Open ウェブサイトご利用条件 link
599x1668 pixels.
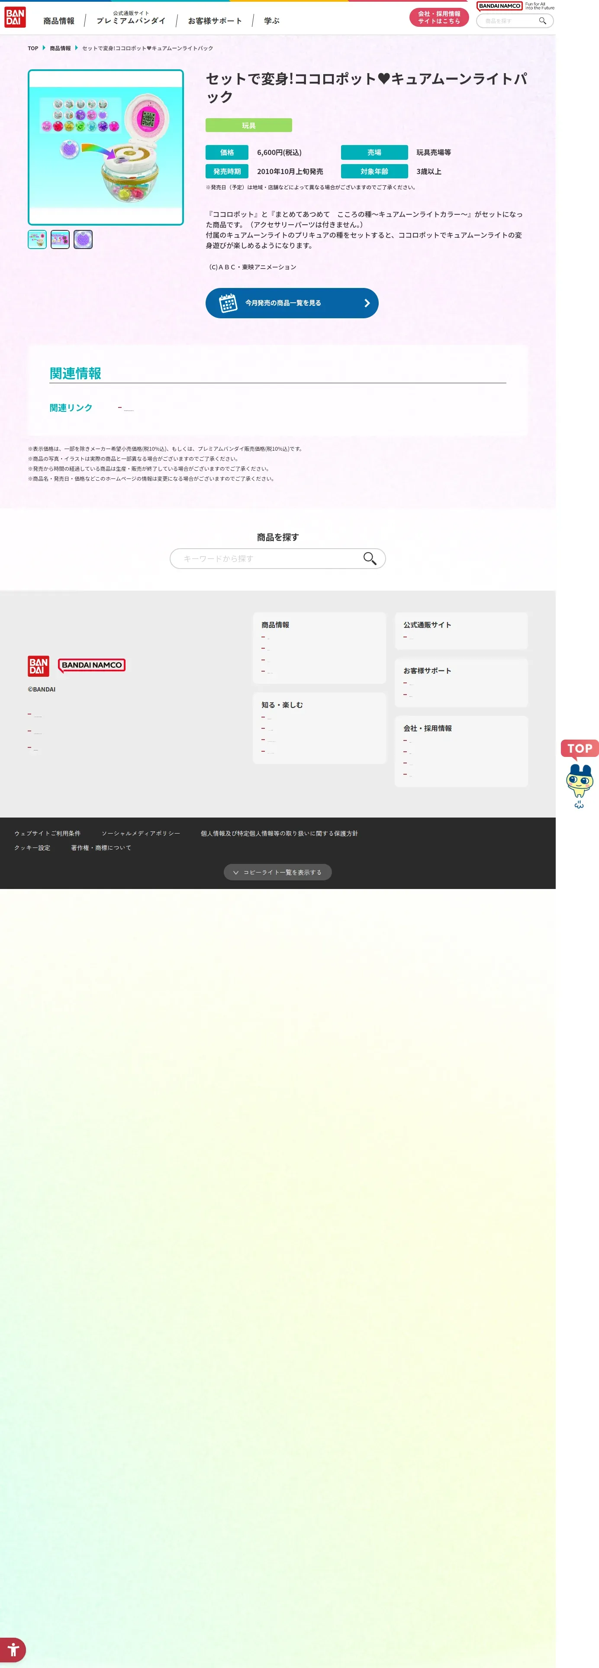(x=47, y=834)
